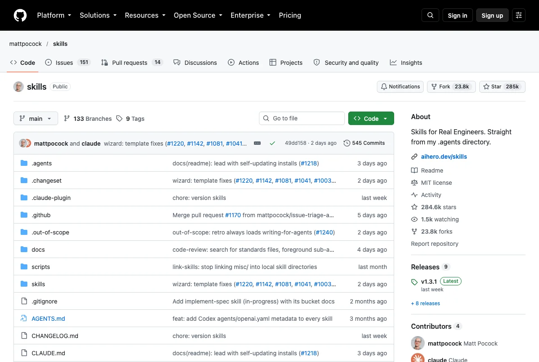Viewport: 539px width, 362px height.
Task: Open the Security and quality tab
Action: click(x=346, y=62)
